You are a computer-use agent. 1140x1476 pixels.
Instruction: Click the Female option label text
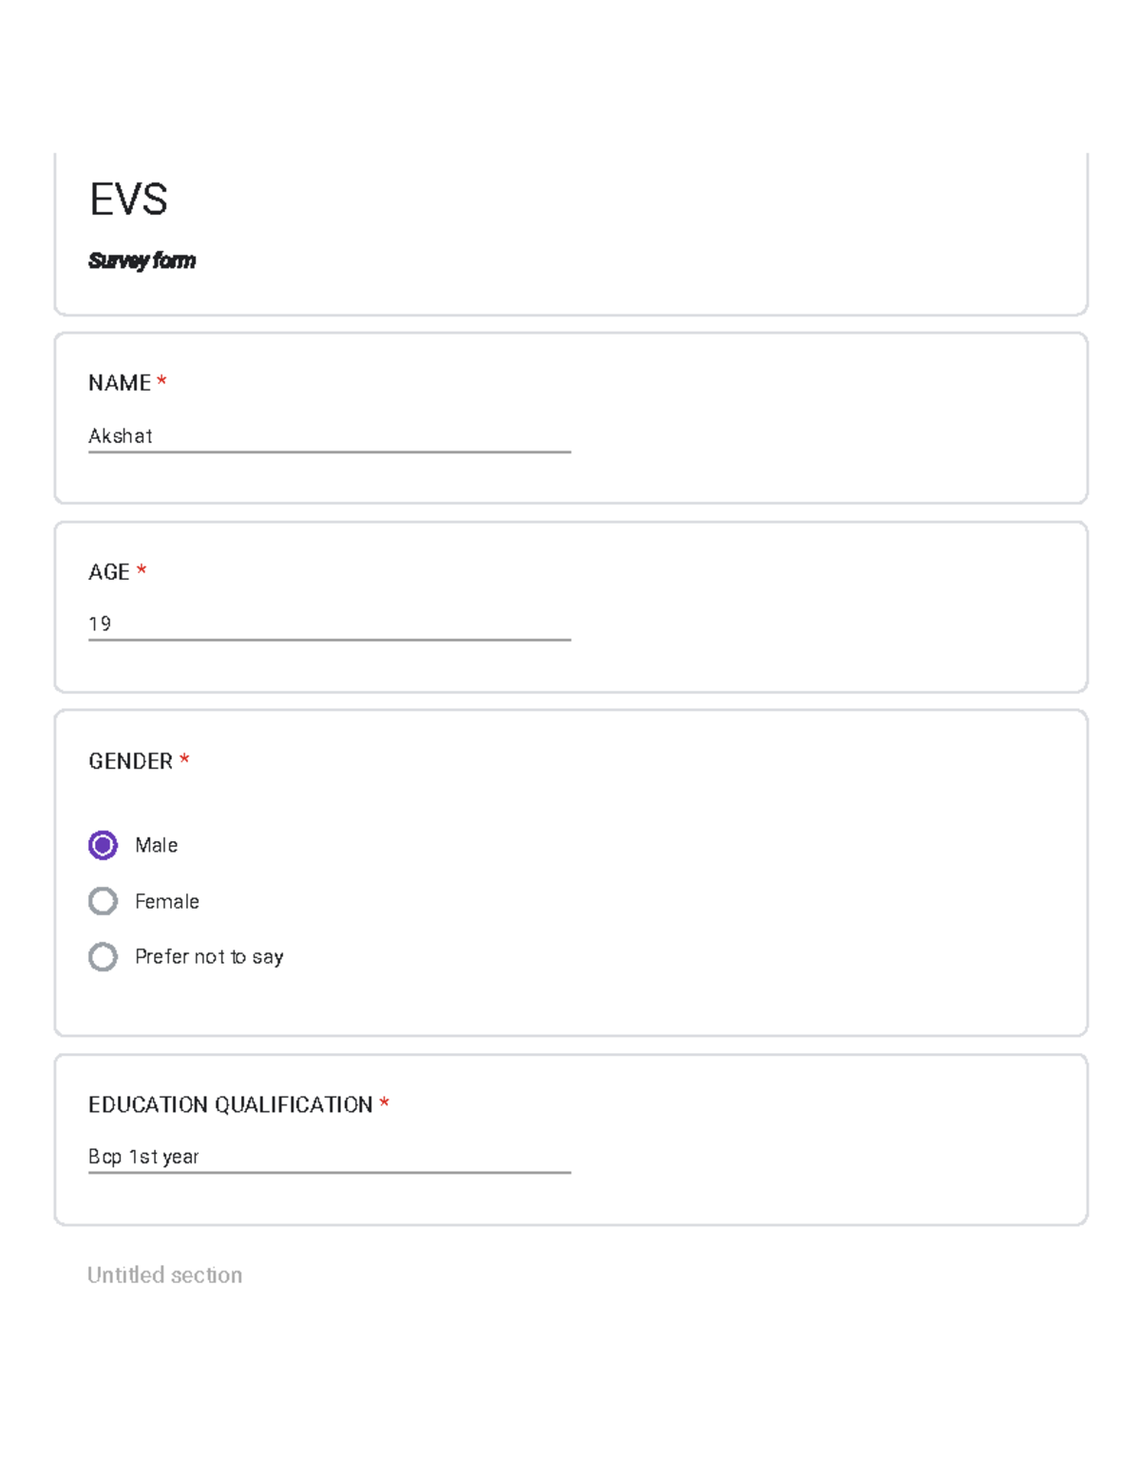(167, 901)
